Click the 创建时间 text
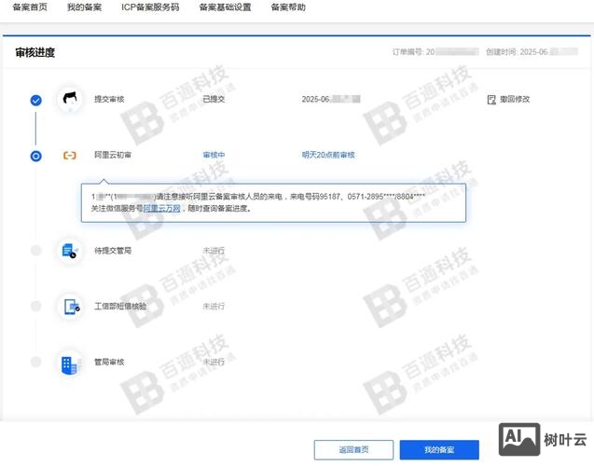Viewport: 594px width, 466px height. tap(532, 52)
